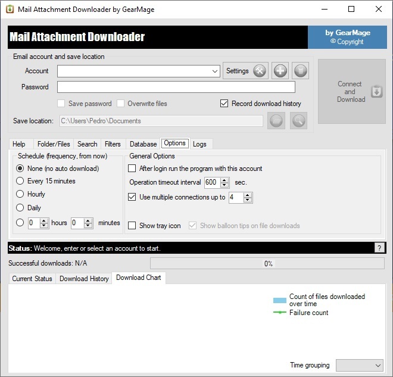Choose Every 15 minutes schedule
Viewport: 393px width, 377px height.
click(20, 181)
